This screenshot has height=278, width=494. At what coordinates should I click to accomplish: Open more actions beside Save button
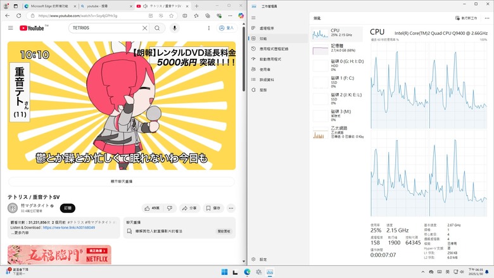tap(231, 208)
